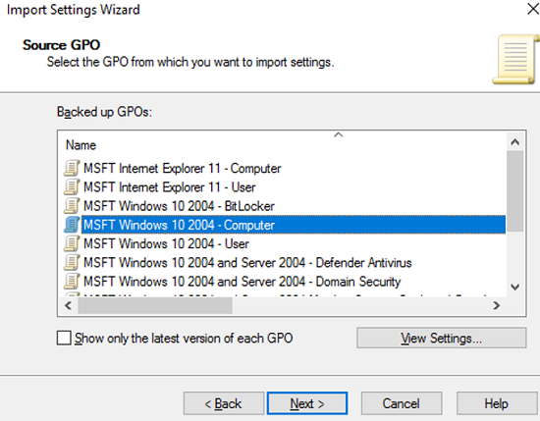Click the vertical scrollbar thumb
This screenshot has height=421, width=540.
click(515, 191)
